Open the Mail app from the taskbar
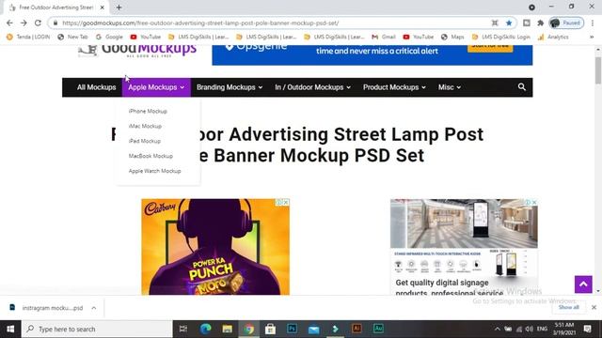Image resolution: width=602 pixels, height=338 pixels. tap(313, 329)
